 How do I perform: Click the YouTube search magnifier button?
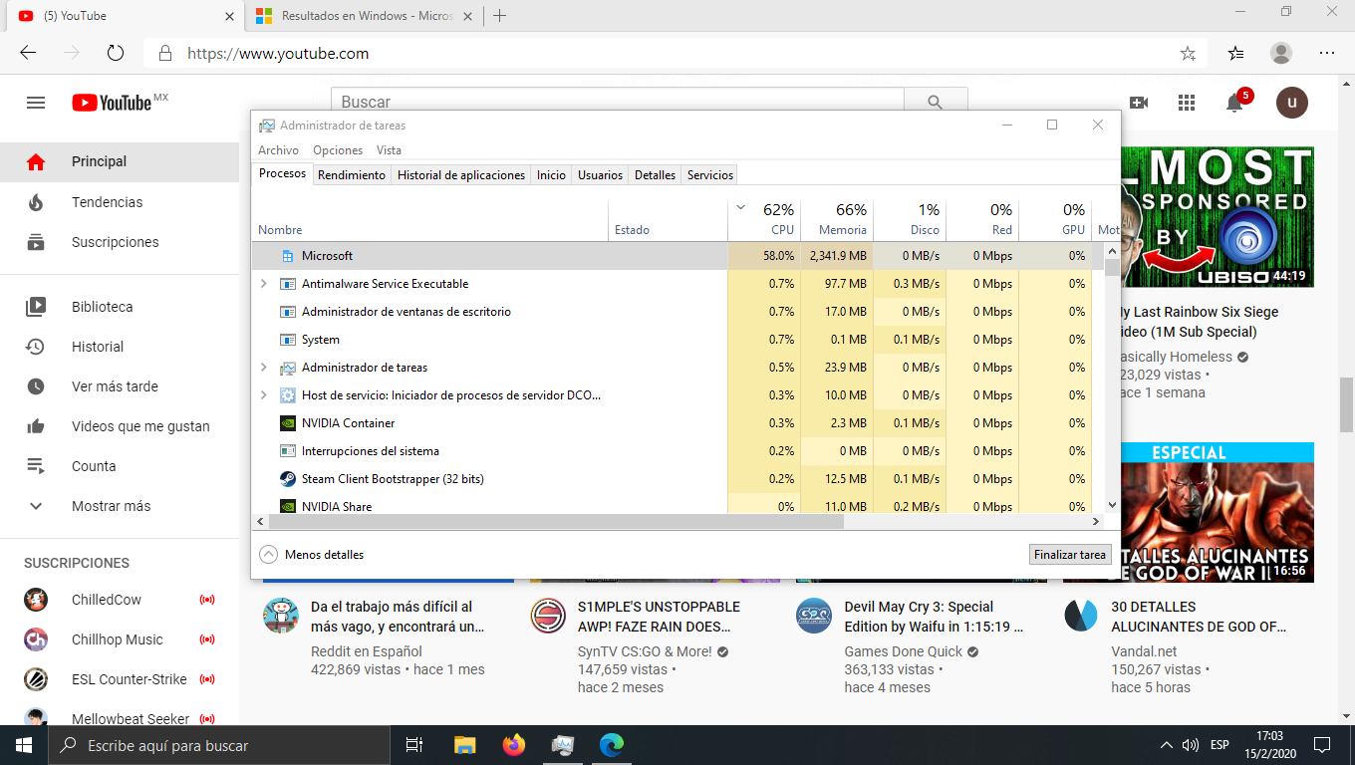[935, 102]
